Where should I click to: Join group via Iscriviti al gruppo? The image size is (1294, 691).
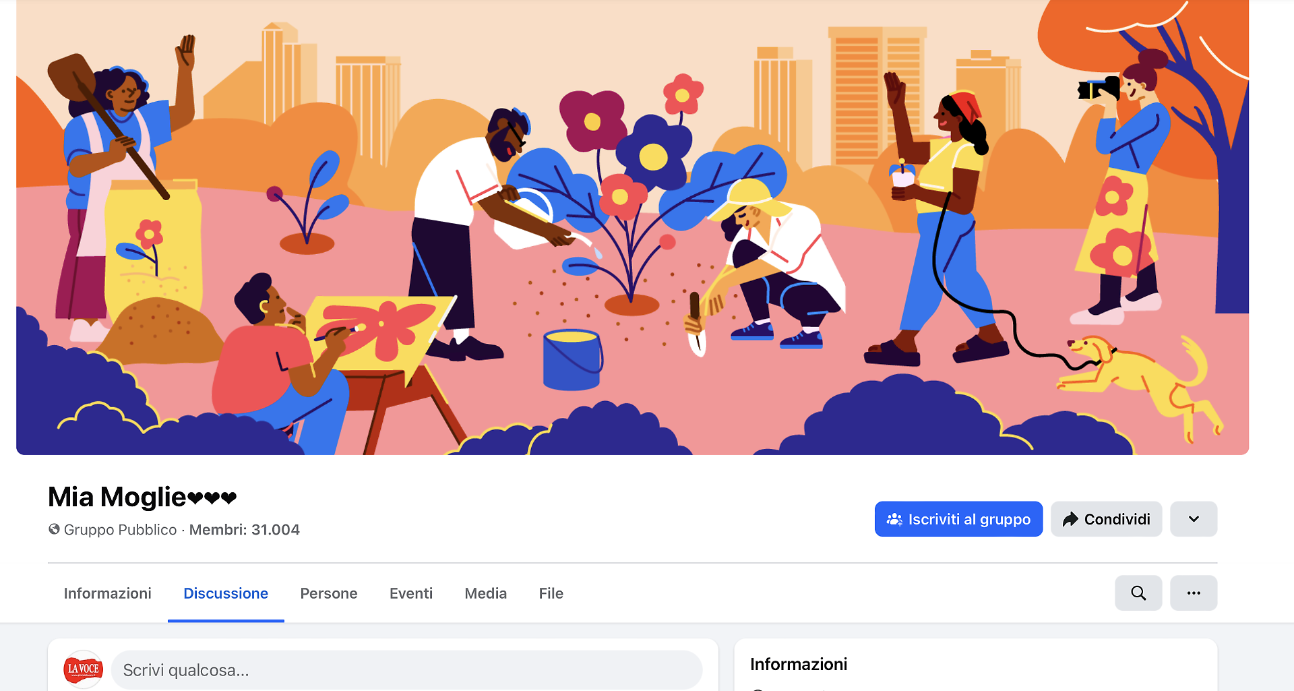tap(958, 519)
